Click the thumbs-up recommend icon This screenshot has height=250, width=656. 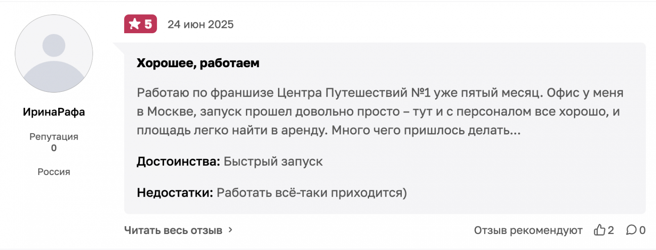click(x=599, y=230)
